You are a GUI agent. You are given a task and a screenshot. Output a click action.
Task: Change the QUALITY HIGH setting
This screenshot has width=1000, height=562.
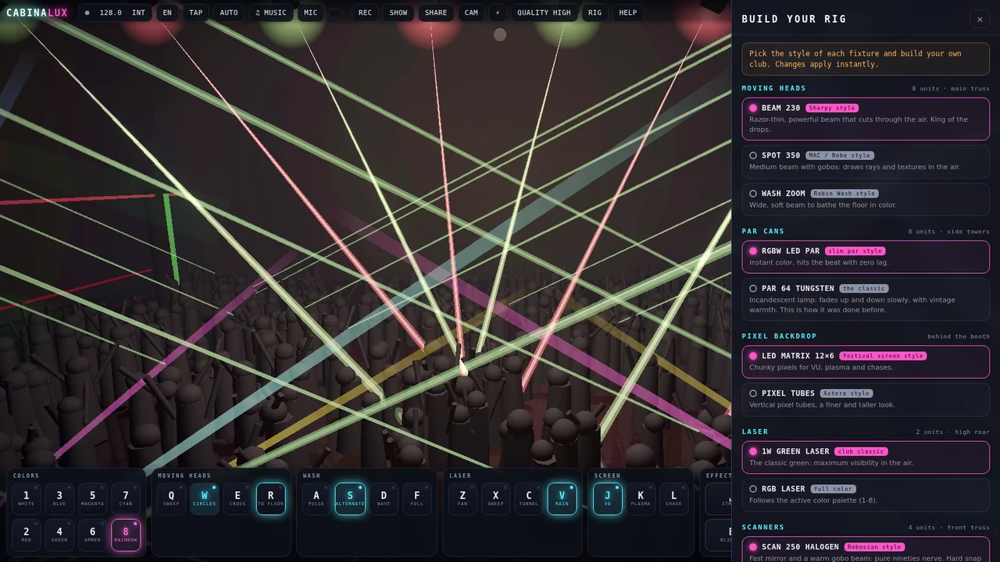pos(544,12)
